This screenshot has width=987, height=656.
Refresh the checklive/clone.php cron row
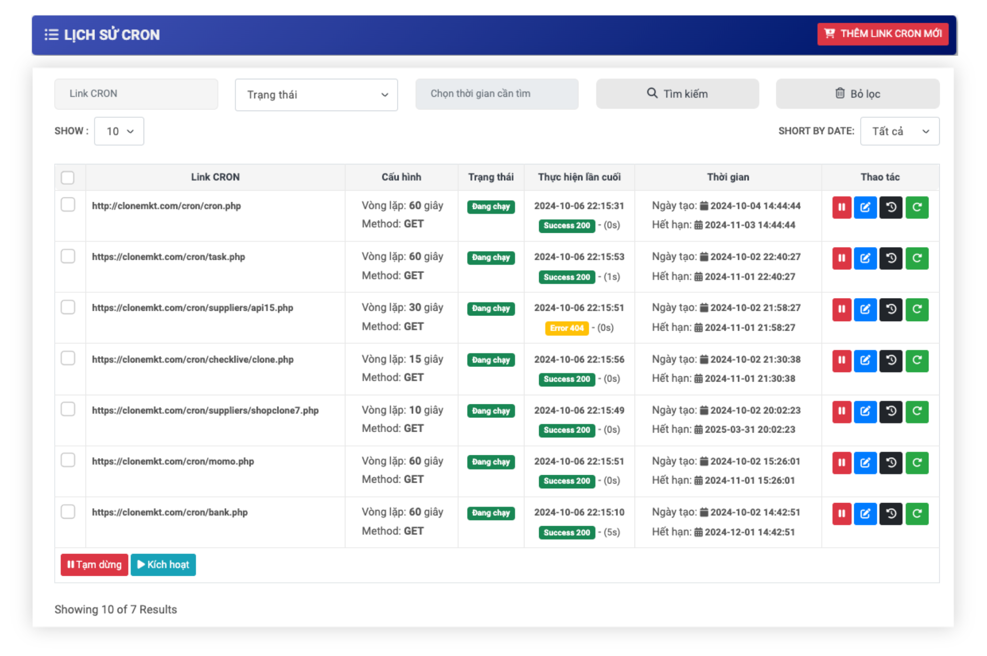(x=917, y=360)
